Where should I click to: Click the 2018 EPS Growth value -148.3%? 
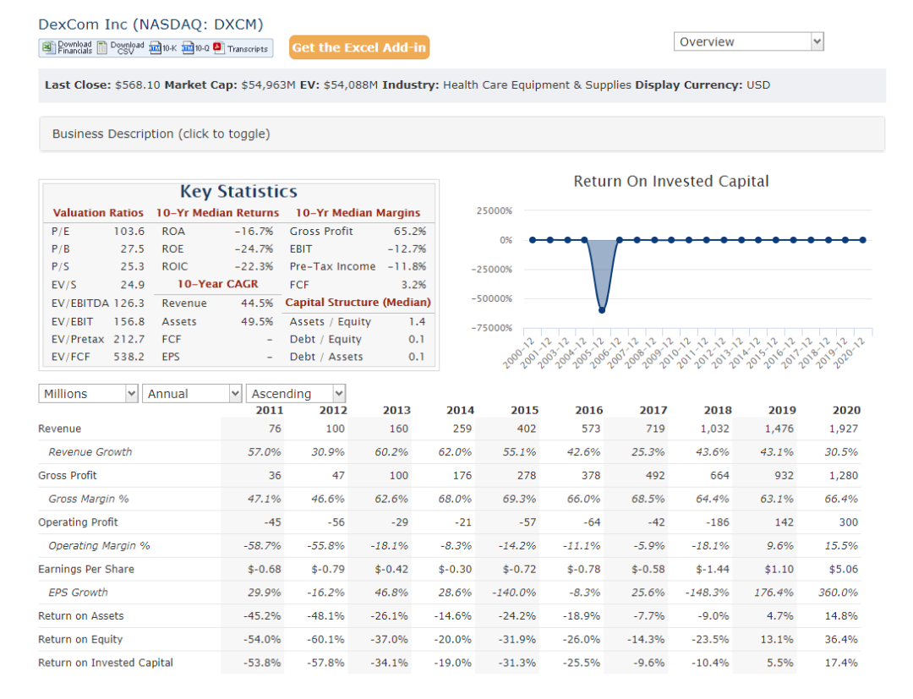point(708,593)
